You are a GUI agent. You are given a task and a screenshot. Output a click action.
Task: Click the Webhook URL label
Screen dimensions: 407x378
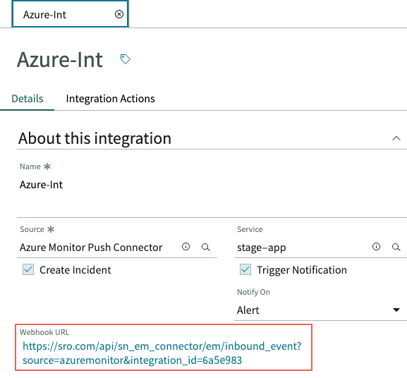pos(44,332)
